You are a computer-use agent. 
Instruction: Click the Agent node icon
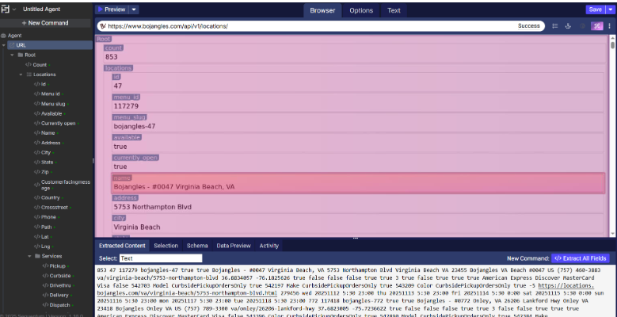[4, 36]
